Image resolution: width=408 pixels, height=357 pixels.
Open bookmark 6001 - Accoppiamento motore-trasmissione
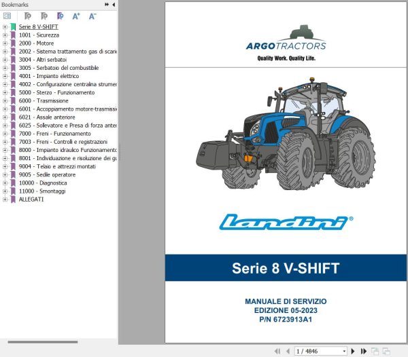click(67, 109)
